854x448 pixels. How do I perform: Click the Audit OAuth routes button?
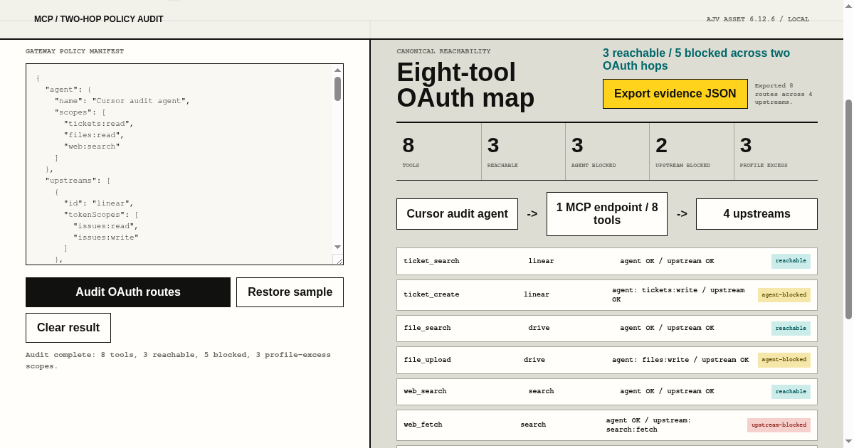pos(128,292)
